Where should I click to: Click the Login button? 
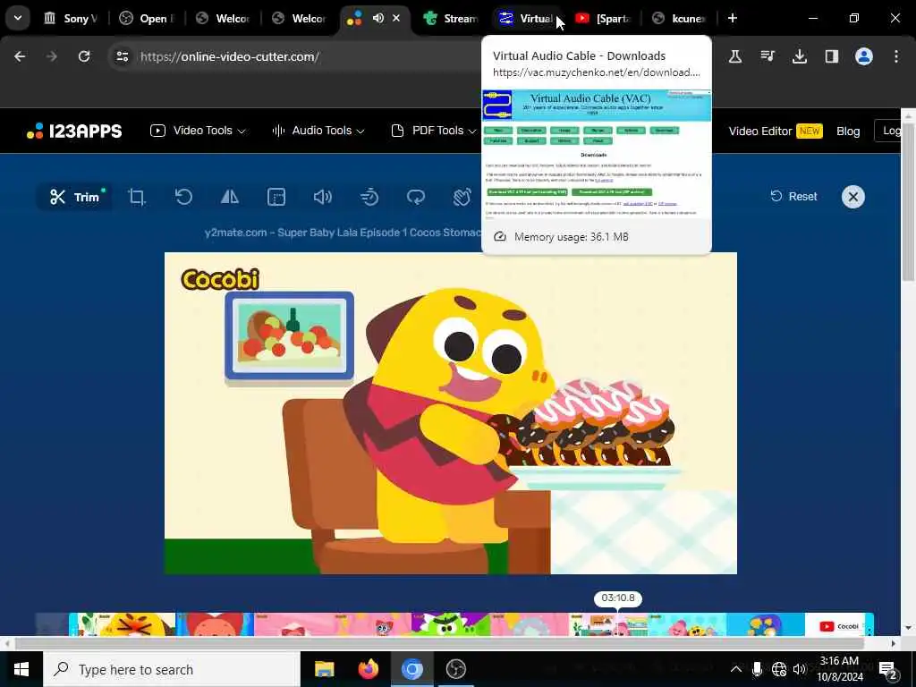pos(888,131)
